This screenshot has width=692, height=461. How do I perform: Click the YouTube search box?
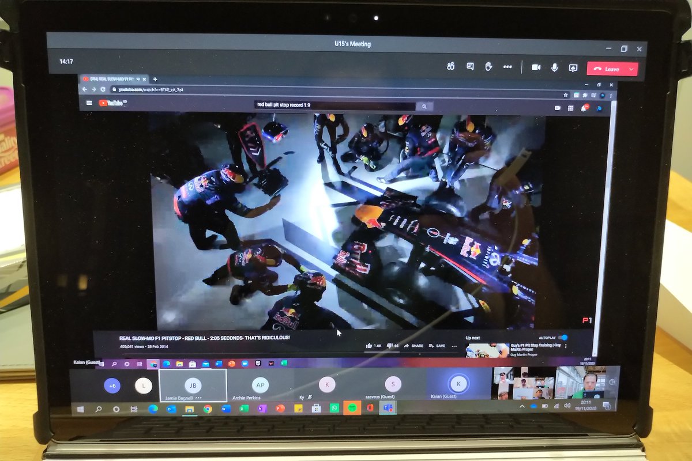[x=335, y=105]
